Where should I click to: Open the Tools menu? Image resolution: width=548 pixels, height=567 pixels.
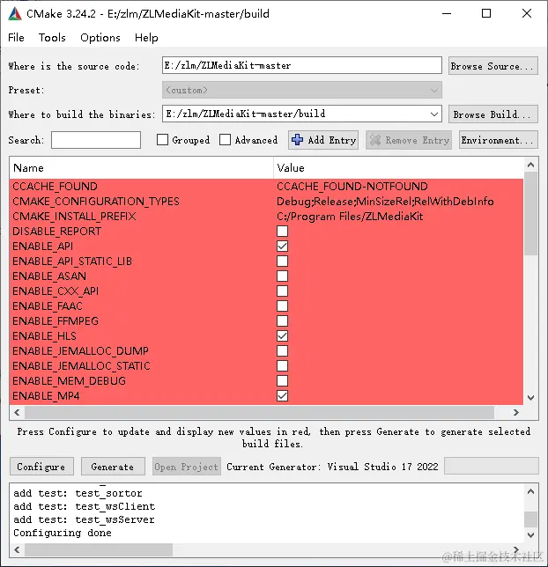(52, 38)
